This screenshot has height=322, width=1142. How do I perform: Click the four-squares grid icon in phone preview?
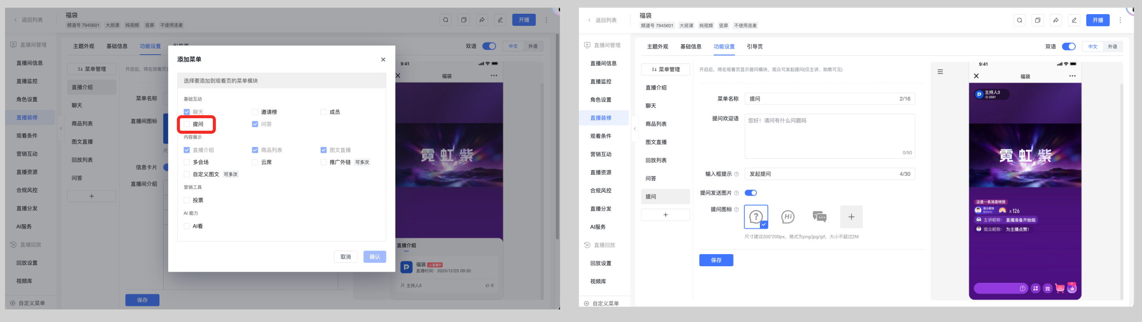(1035, 288)
